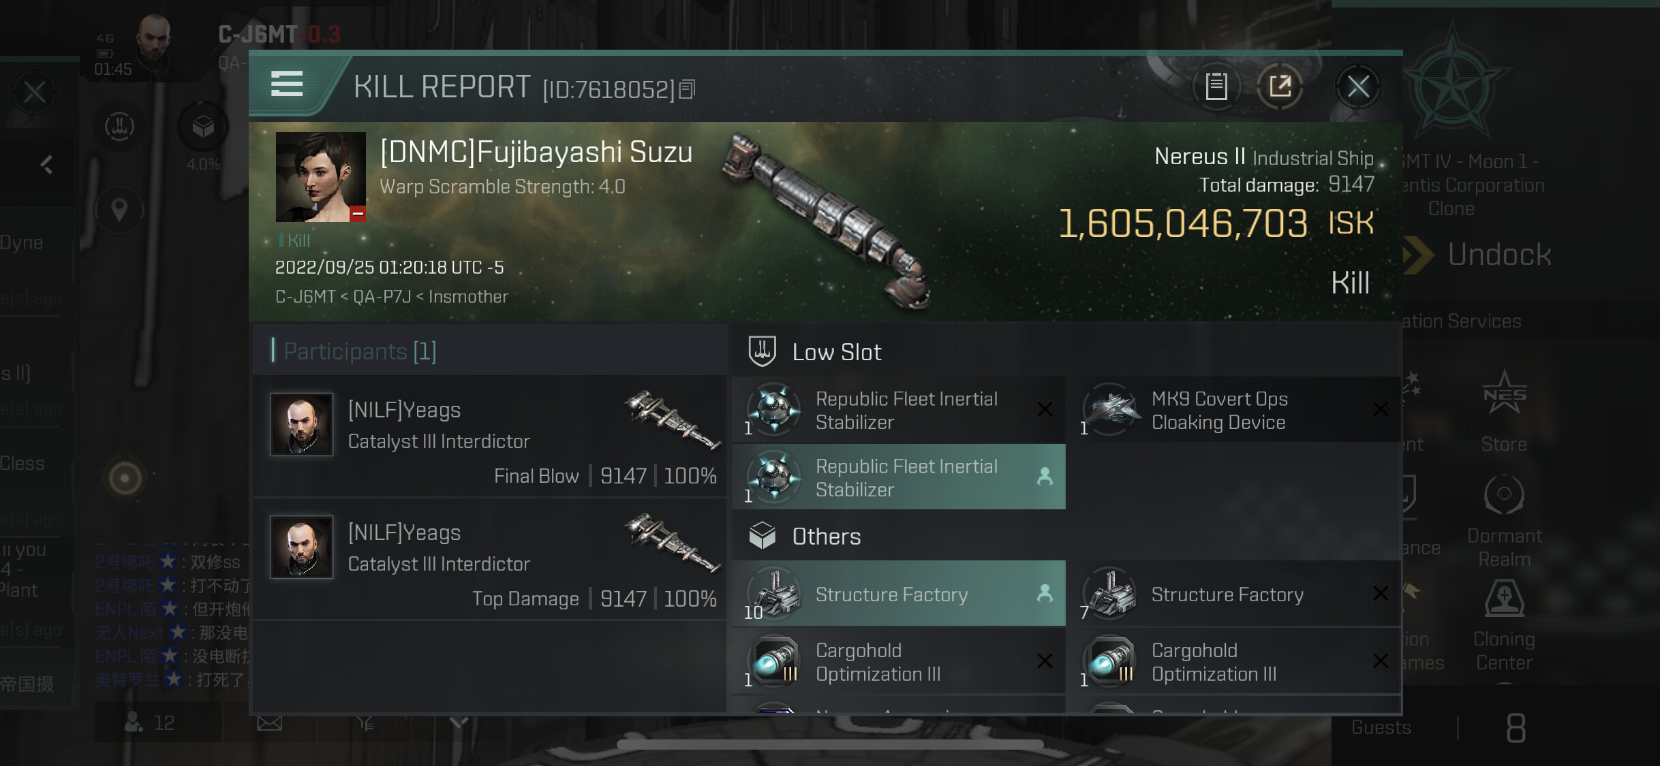Click the Participants section header
This screenshot has height=766, width=1660.
360,351
